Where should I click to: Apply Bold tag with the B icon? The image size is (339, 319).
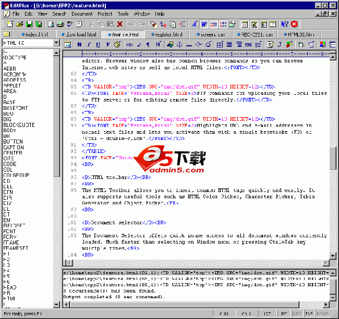pyautogui.click(x=79, y=45)
